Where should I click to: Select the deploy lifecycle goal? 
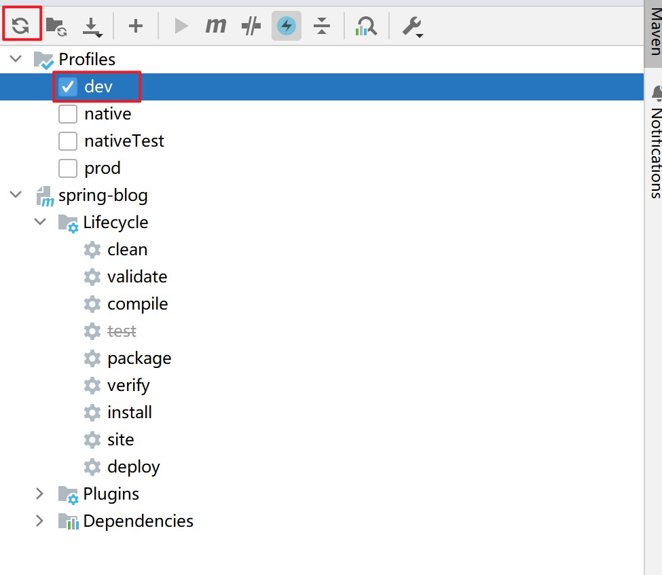[133, 467]
